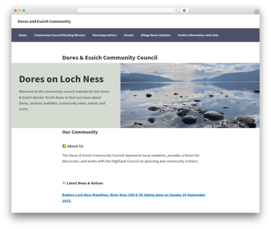The height and width of the screenshot is (229, 271).
Task: Open Village News Updates
Action: [x=156, y=35]
